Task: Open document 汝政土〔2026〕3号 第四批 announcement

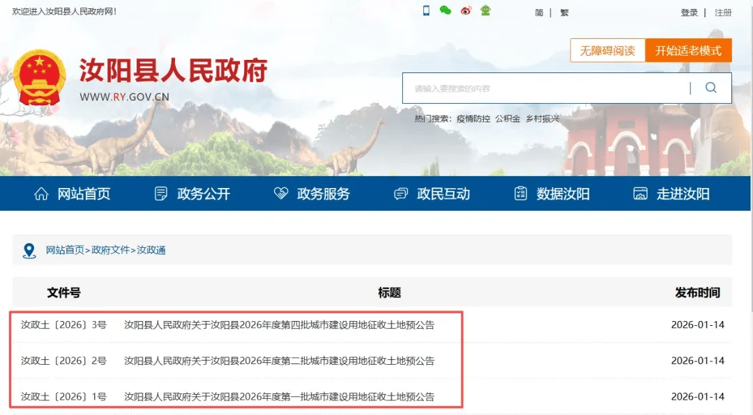Action: click(279, 325)
